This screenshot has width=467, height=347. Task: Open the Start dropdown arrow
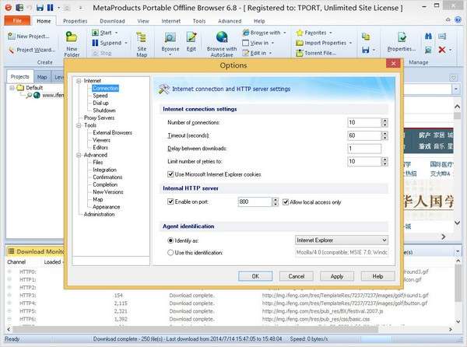(117, 33)
